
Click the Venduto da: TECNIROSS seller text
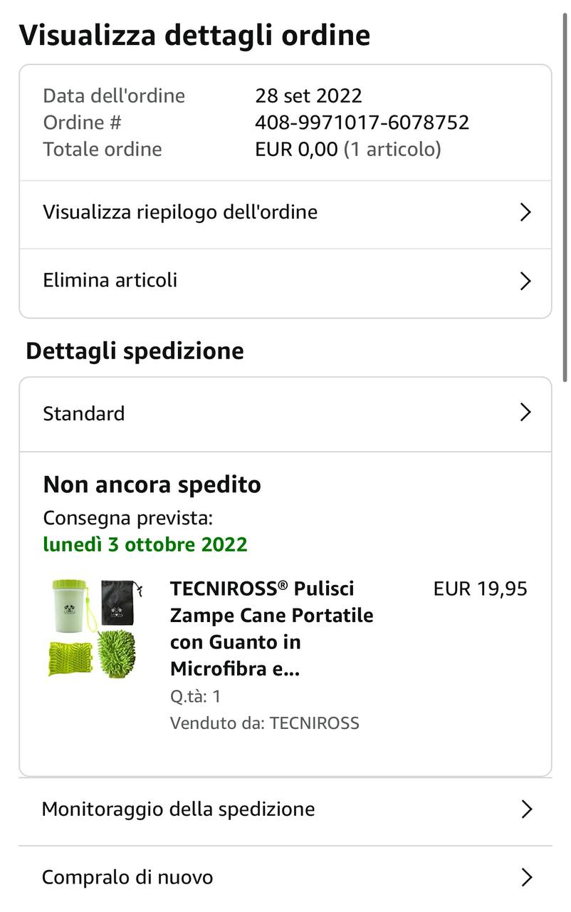coord(264,723)
